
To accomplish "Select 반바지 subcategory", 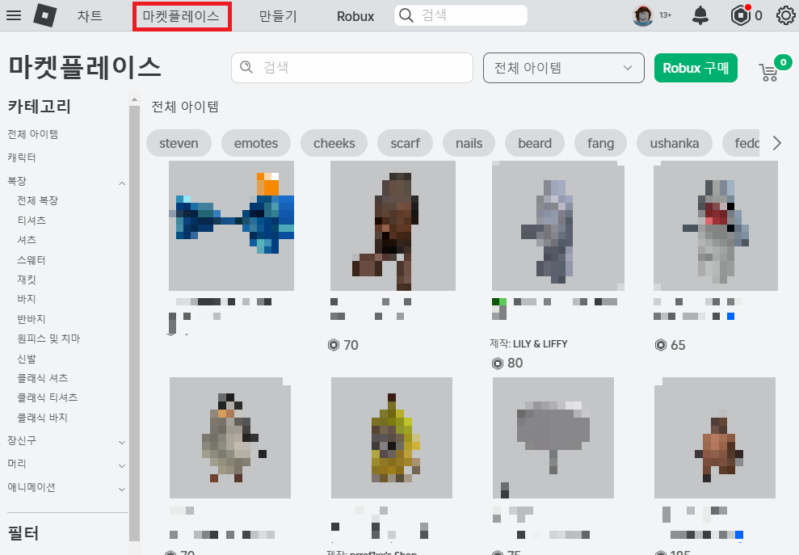I will pos(32,319).
